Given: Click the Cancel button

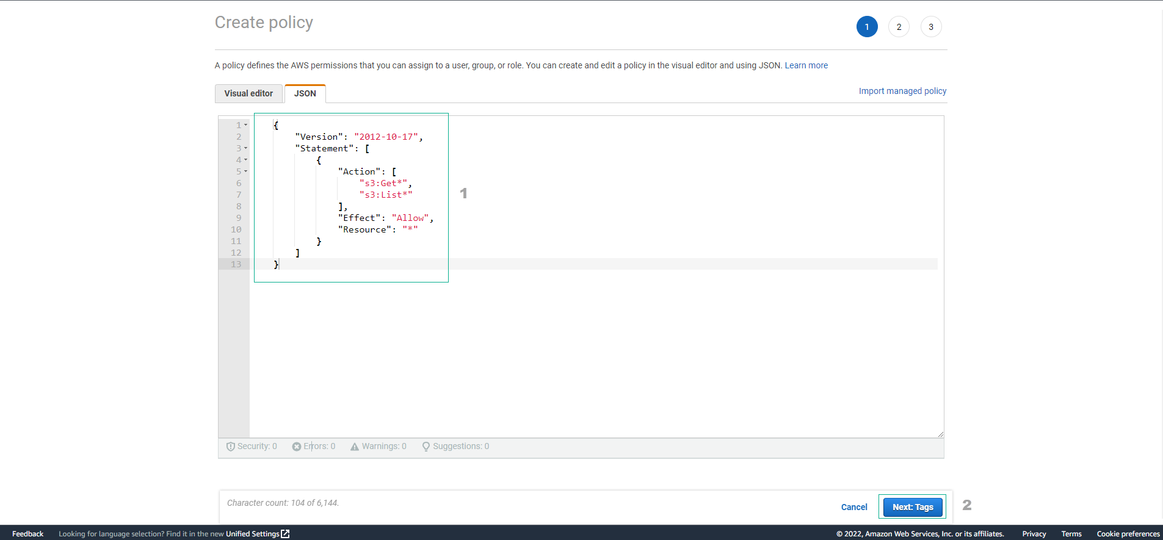Looking at the screenshot, I should (x=854, y=507).
